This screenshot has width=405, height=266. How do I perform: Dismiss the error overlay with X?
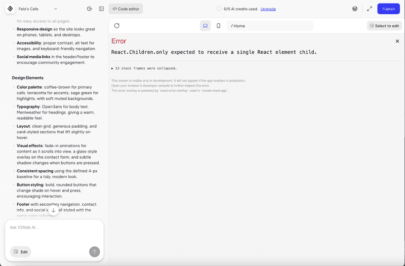click(397, 41)
